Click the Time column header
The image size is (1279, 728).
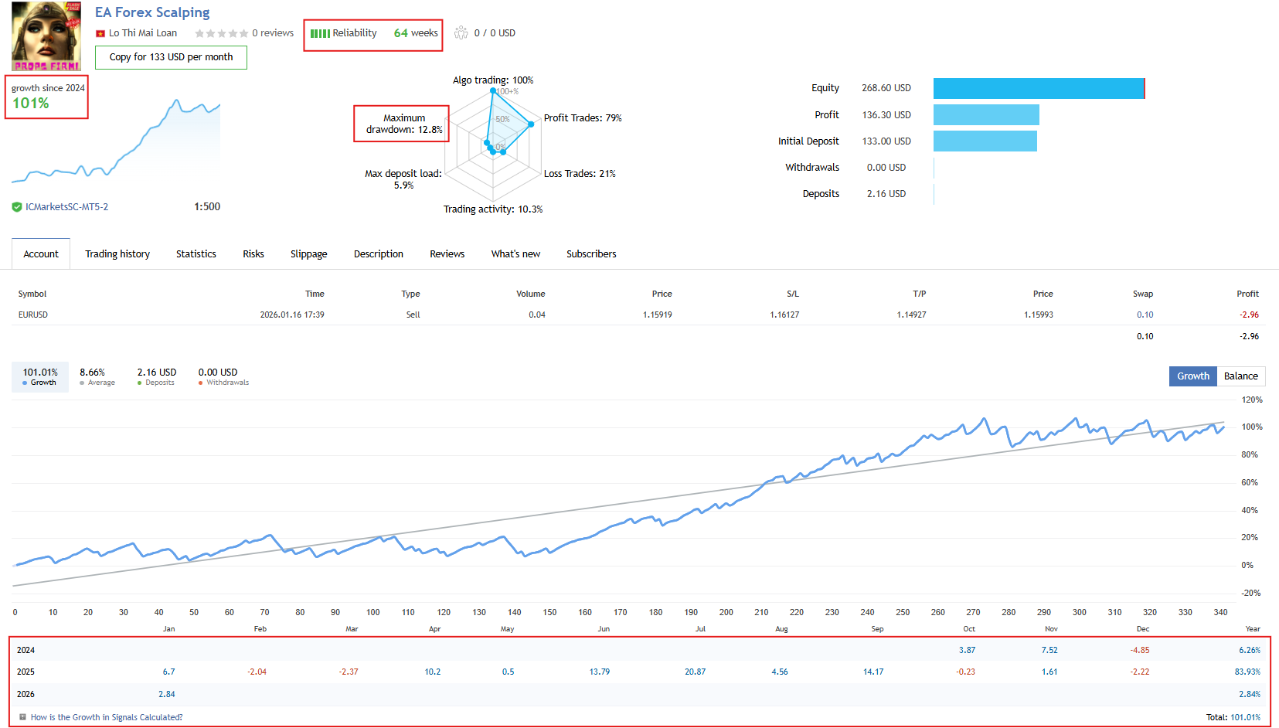click(x=315, y=294)
